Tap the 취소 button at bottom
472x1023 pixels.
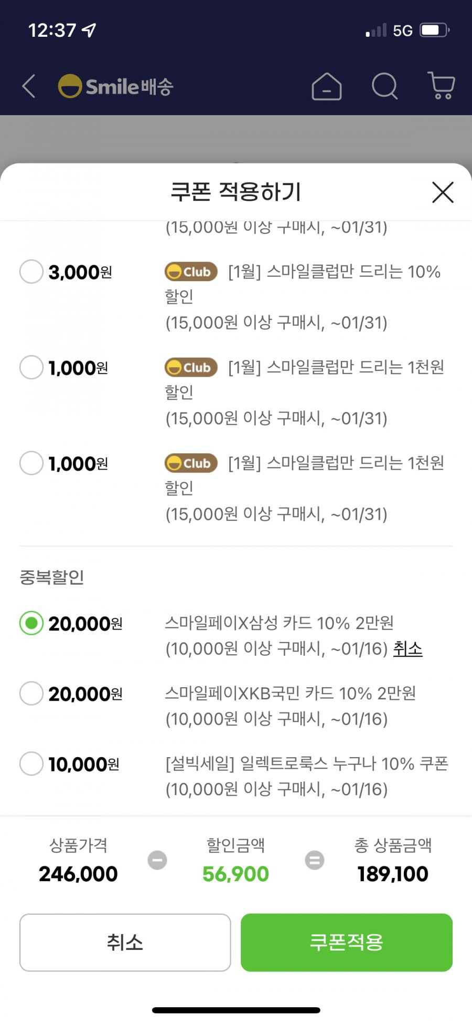click(125, 943)
